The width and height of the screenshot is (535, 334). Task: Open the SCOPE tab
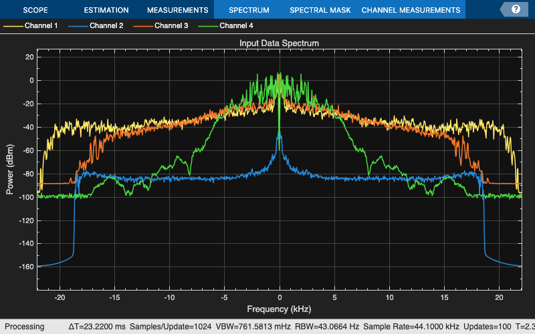(x=35, y=10)
